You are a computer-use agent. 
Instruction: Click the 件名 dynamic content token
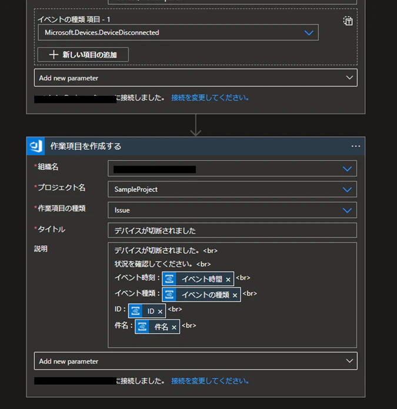coord(157,327)
